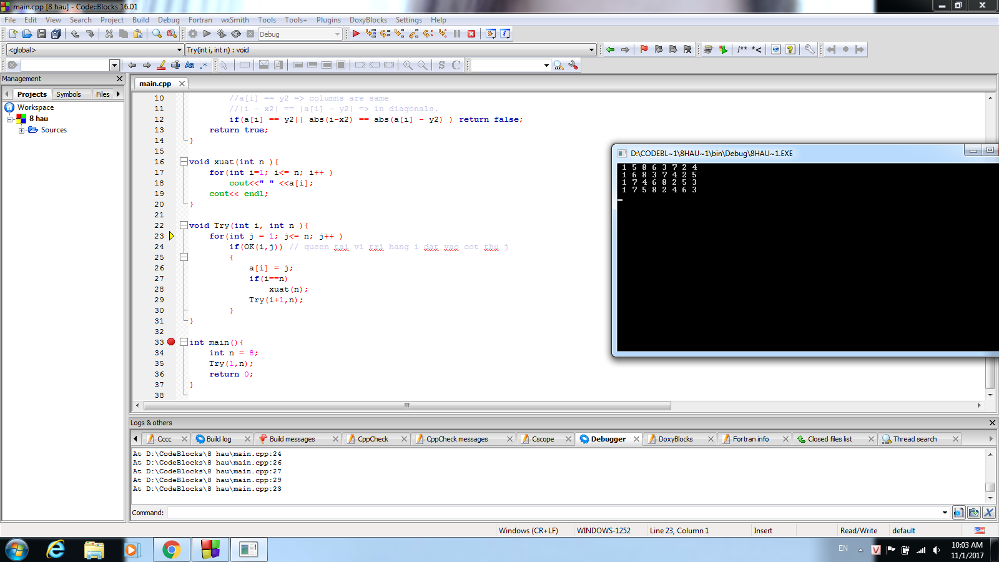Screen dimensions: 999x562
Task: Open the <global> scope dropdown
Action: [x=179, y=50]
